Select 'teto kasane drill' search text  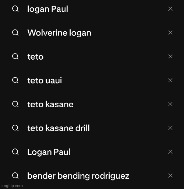click(x=59, y=128)
